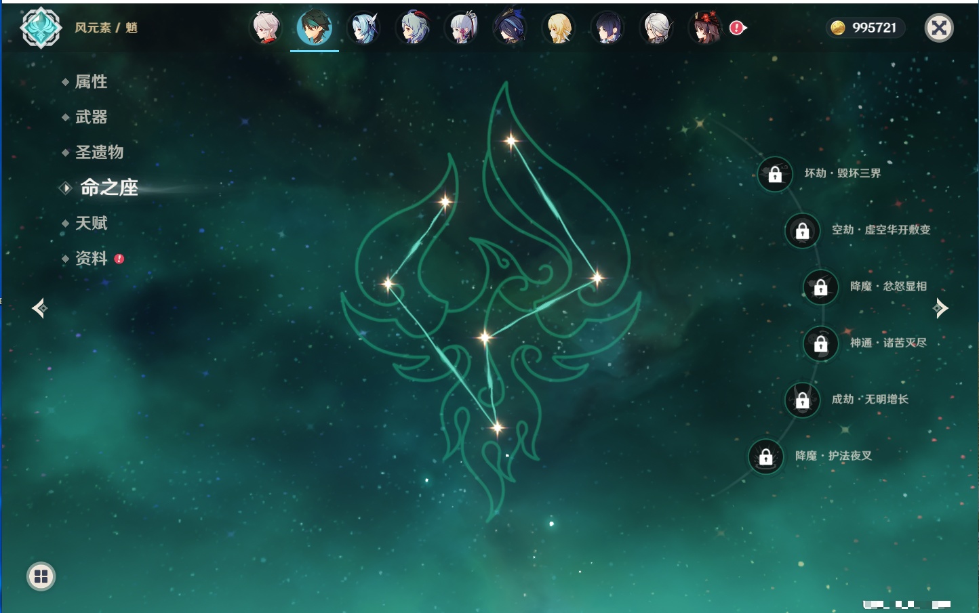Open the locked 神通·诸苦灭尽 constellation node
This screenshot has width=979, height=613.
[x=820, y=343]
